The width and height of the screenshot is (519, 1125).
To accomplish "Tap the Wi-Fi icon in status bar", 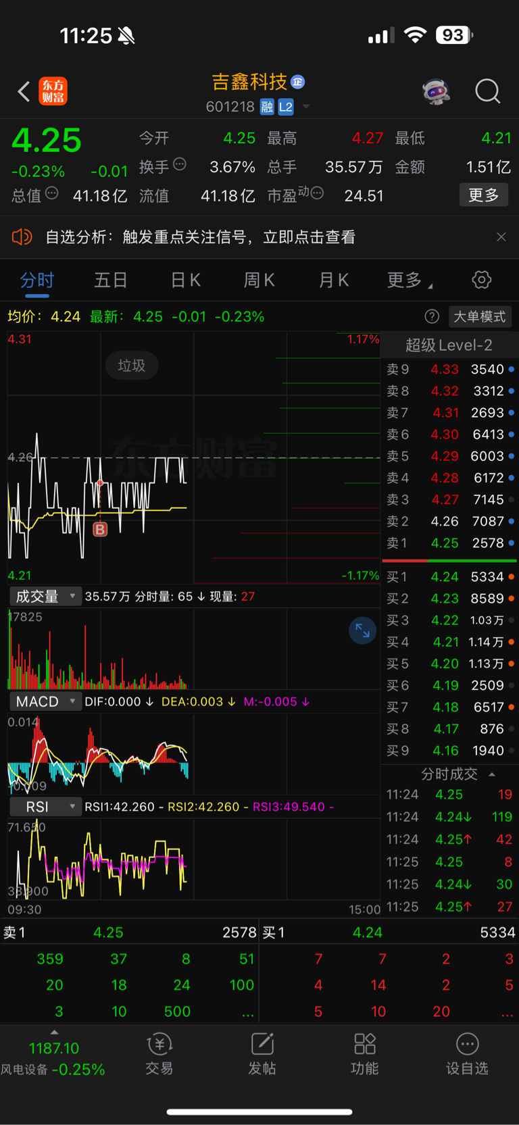I will tap(415, 35).
